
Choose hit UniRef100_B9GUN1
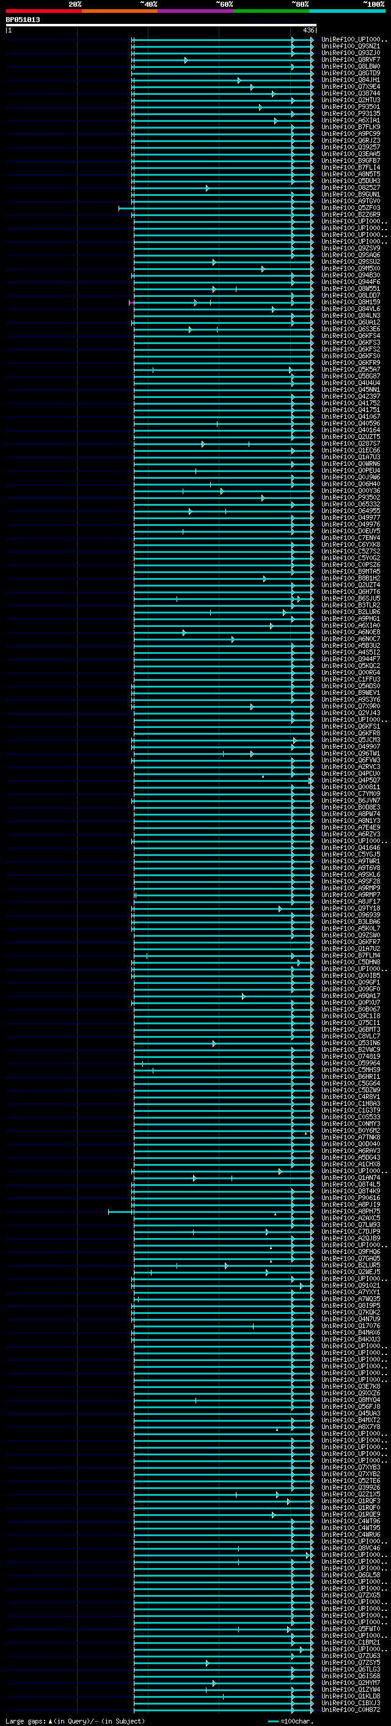coord(350,194)
